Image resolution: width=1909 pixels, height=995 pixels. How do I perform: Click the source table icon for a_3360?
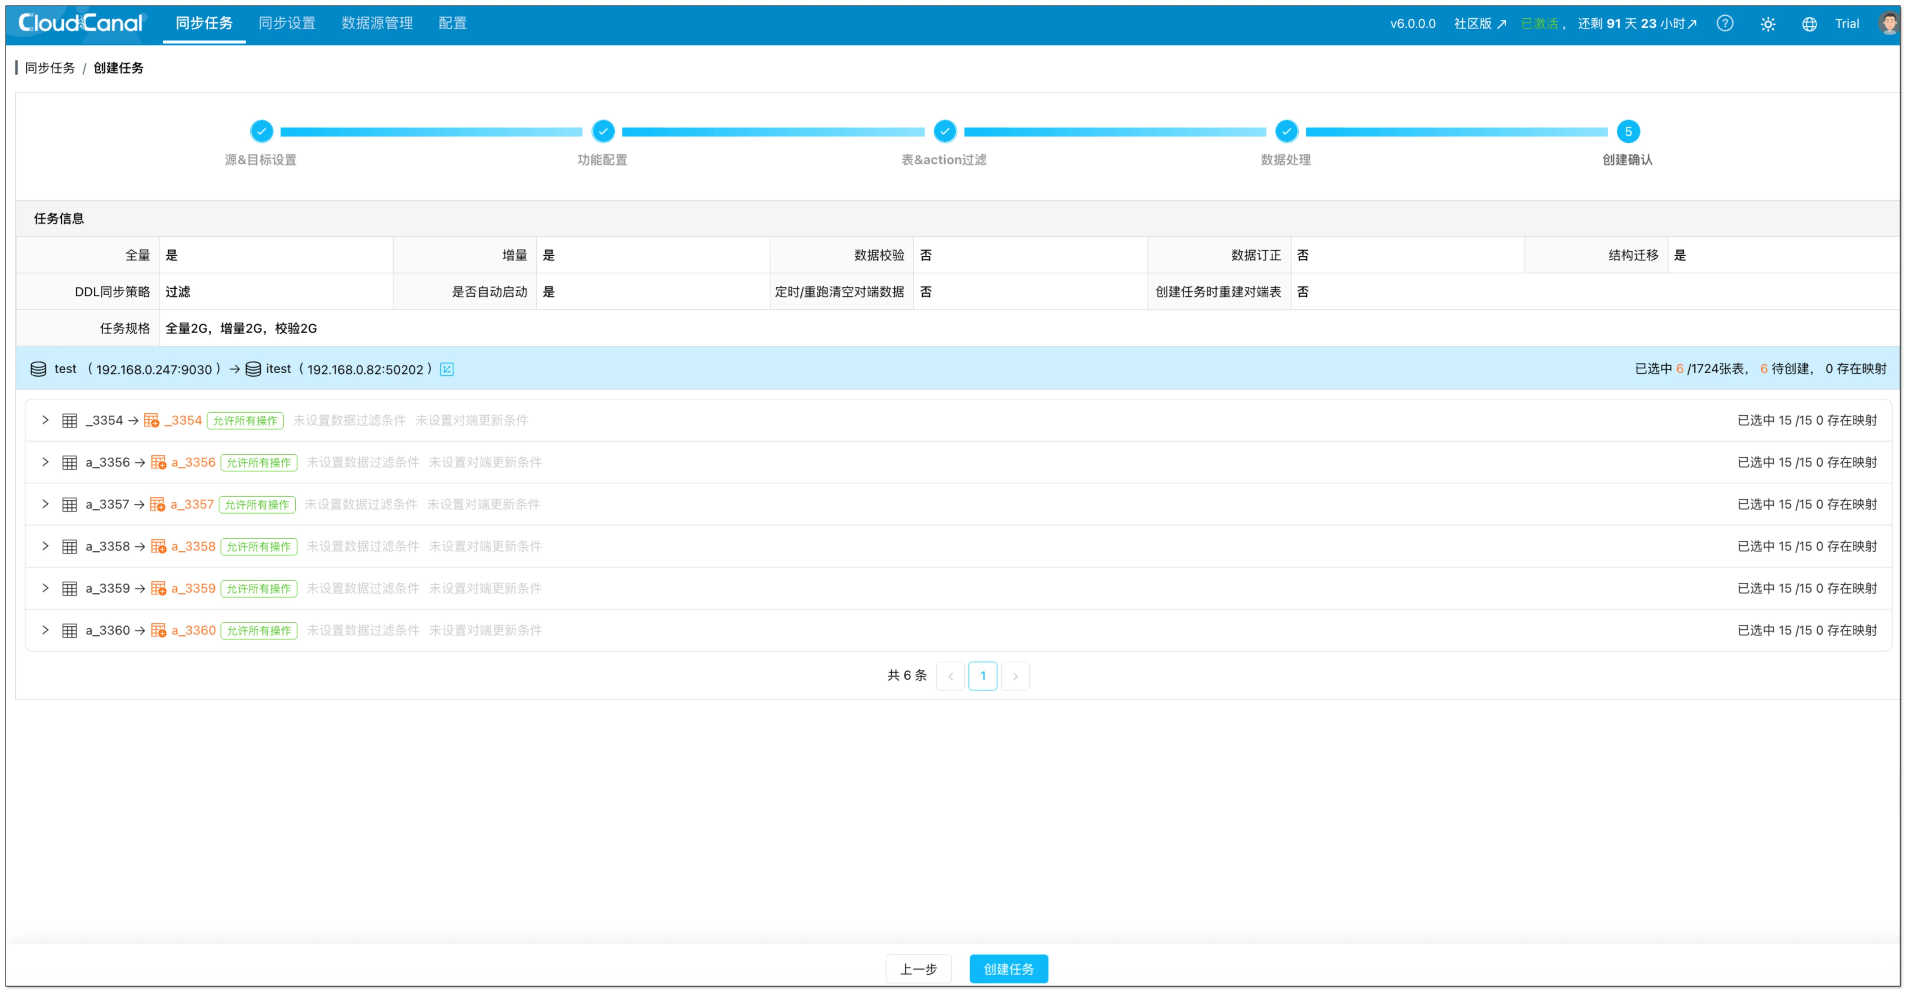click(x=70, y=631)
